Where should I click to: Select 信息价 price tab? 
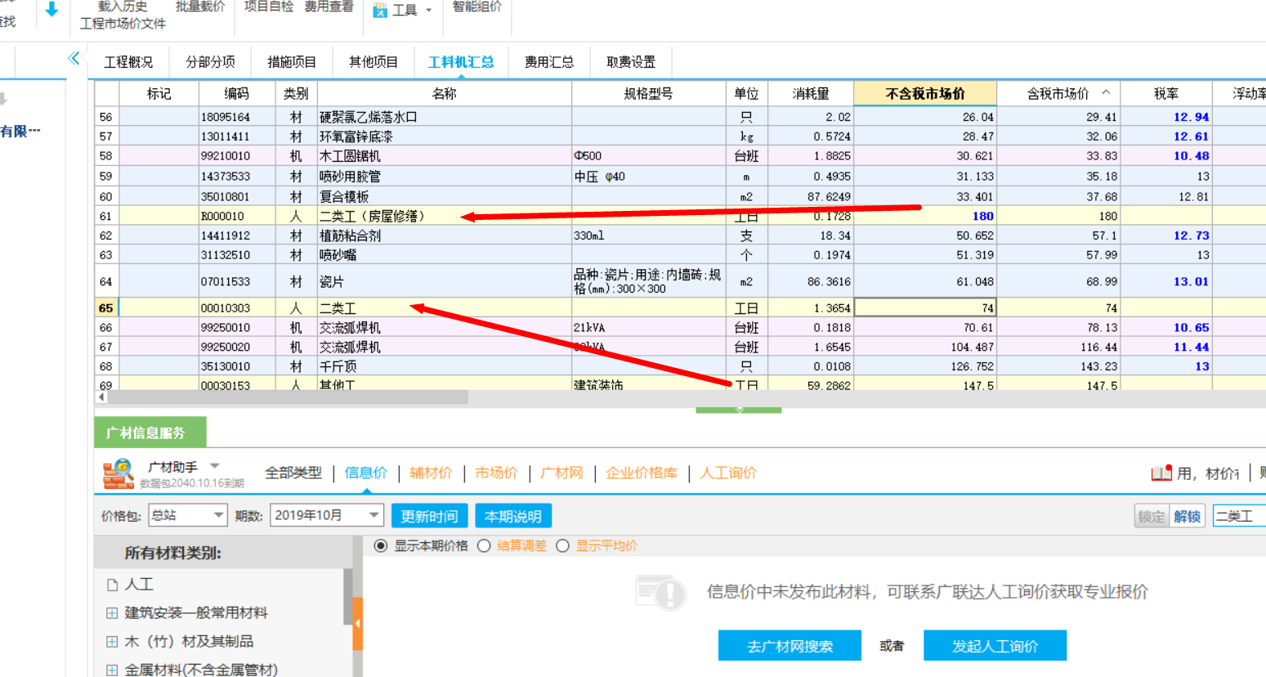pyautogui.click(x=366, y=473)
